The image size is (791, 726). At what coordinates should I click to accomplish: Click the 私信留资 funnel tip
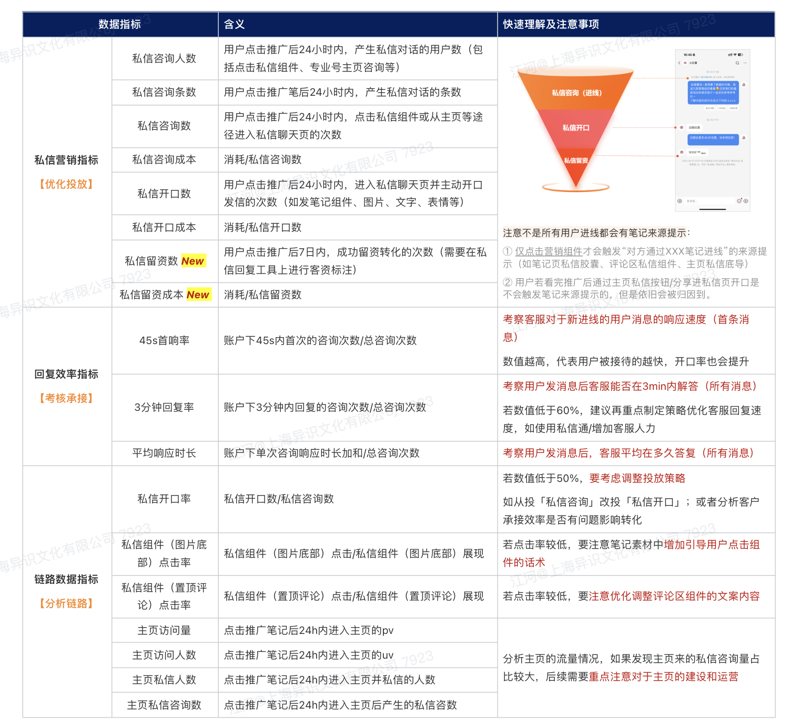pos(576,160)
